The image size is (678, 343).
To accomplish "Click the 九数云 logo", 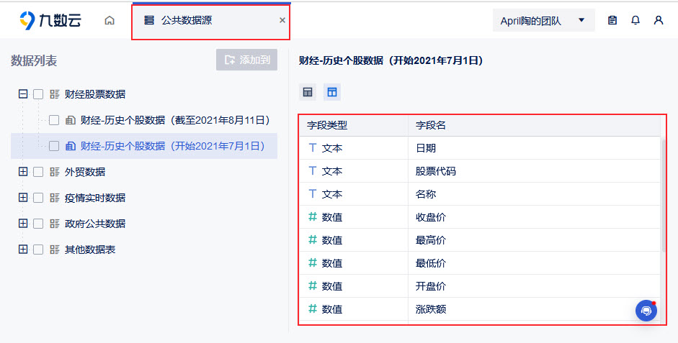I will click(50, 20).
